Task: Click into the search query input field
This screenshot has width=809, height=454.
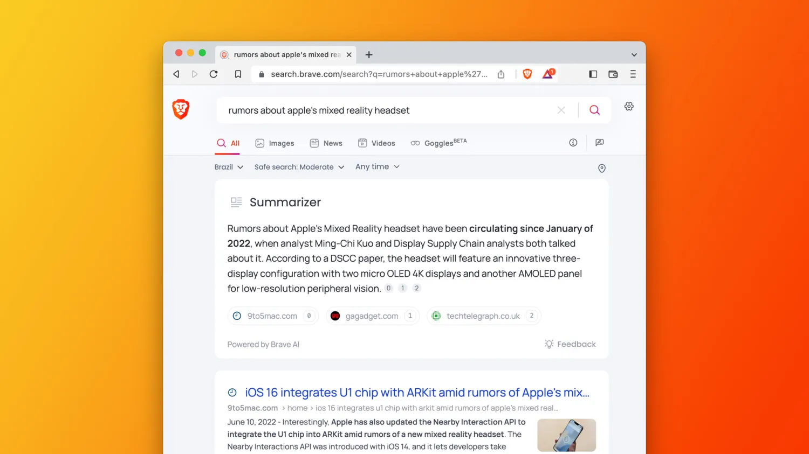Action: tap(388, 110)
